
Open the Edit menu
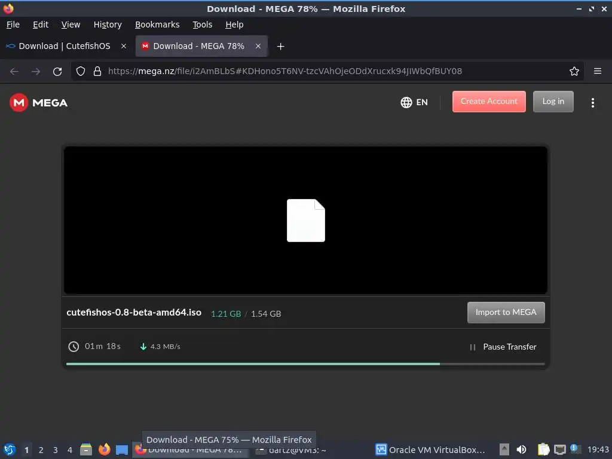(x=41, y=25)
